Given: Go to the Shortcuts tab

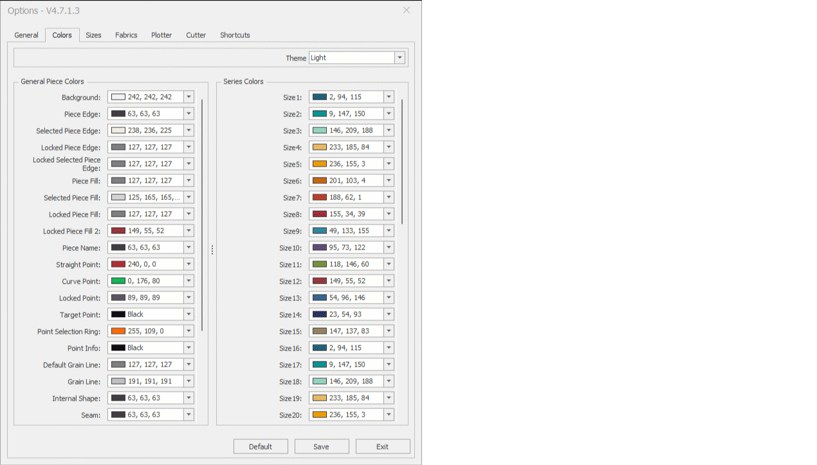Looking at the screenshot, I should 235,35.
